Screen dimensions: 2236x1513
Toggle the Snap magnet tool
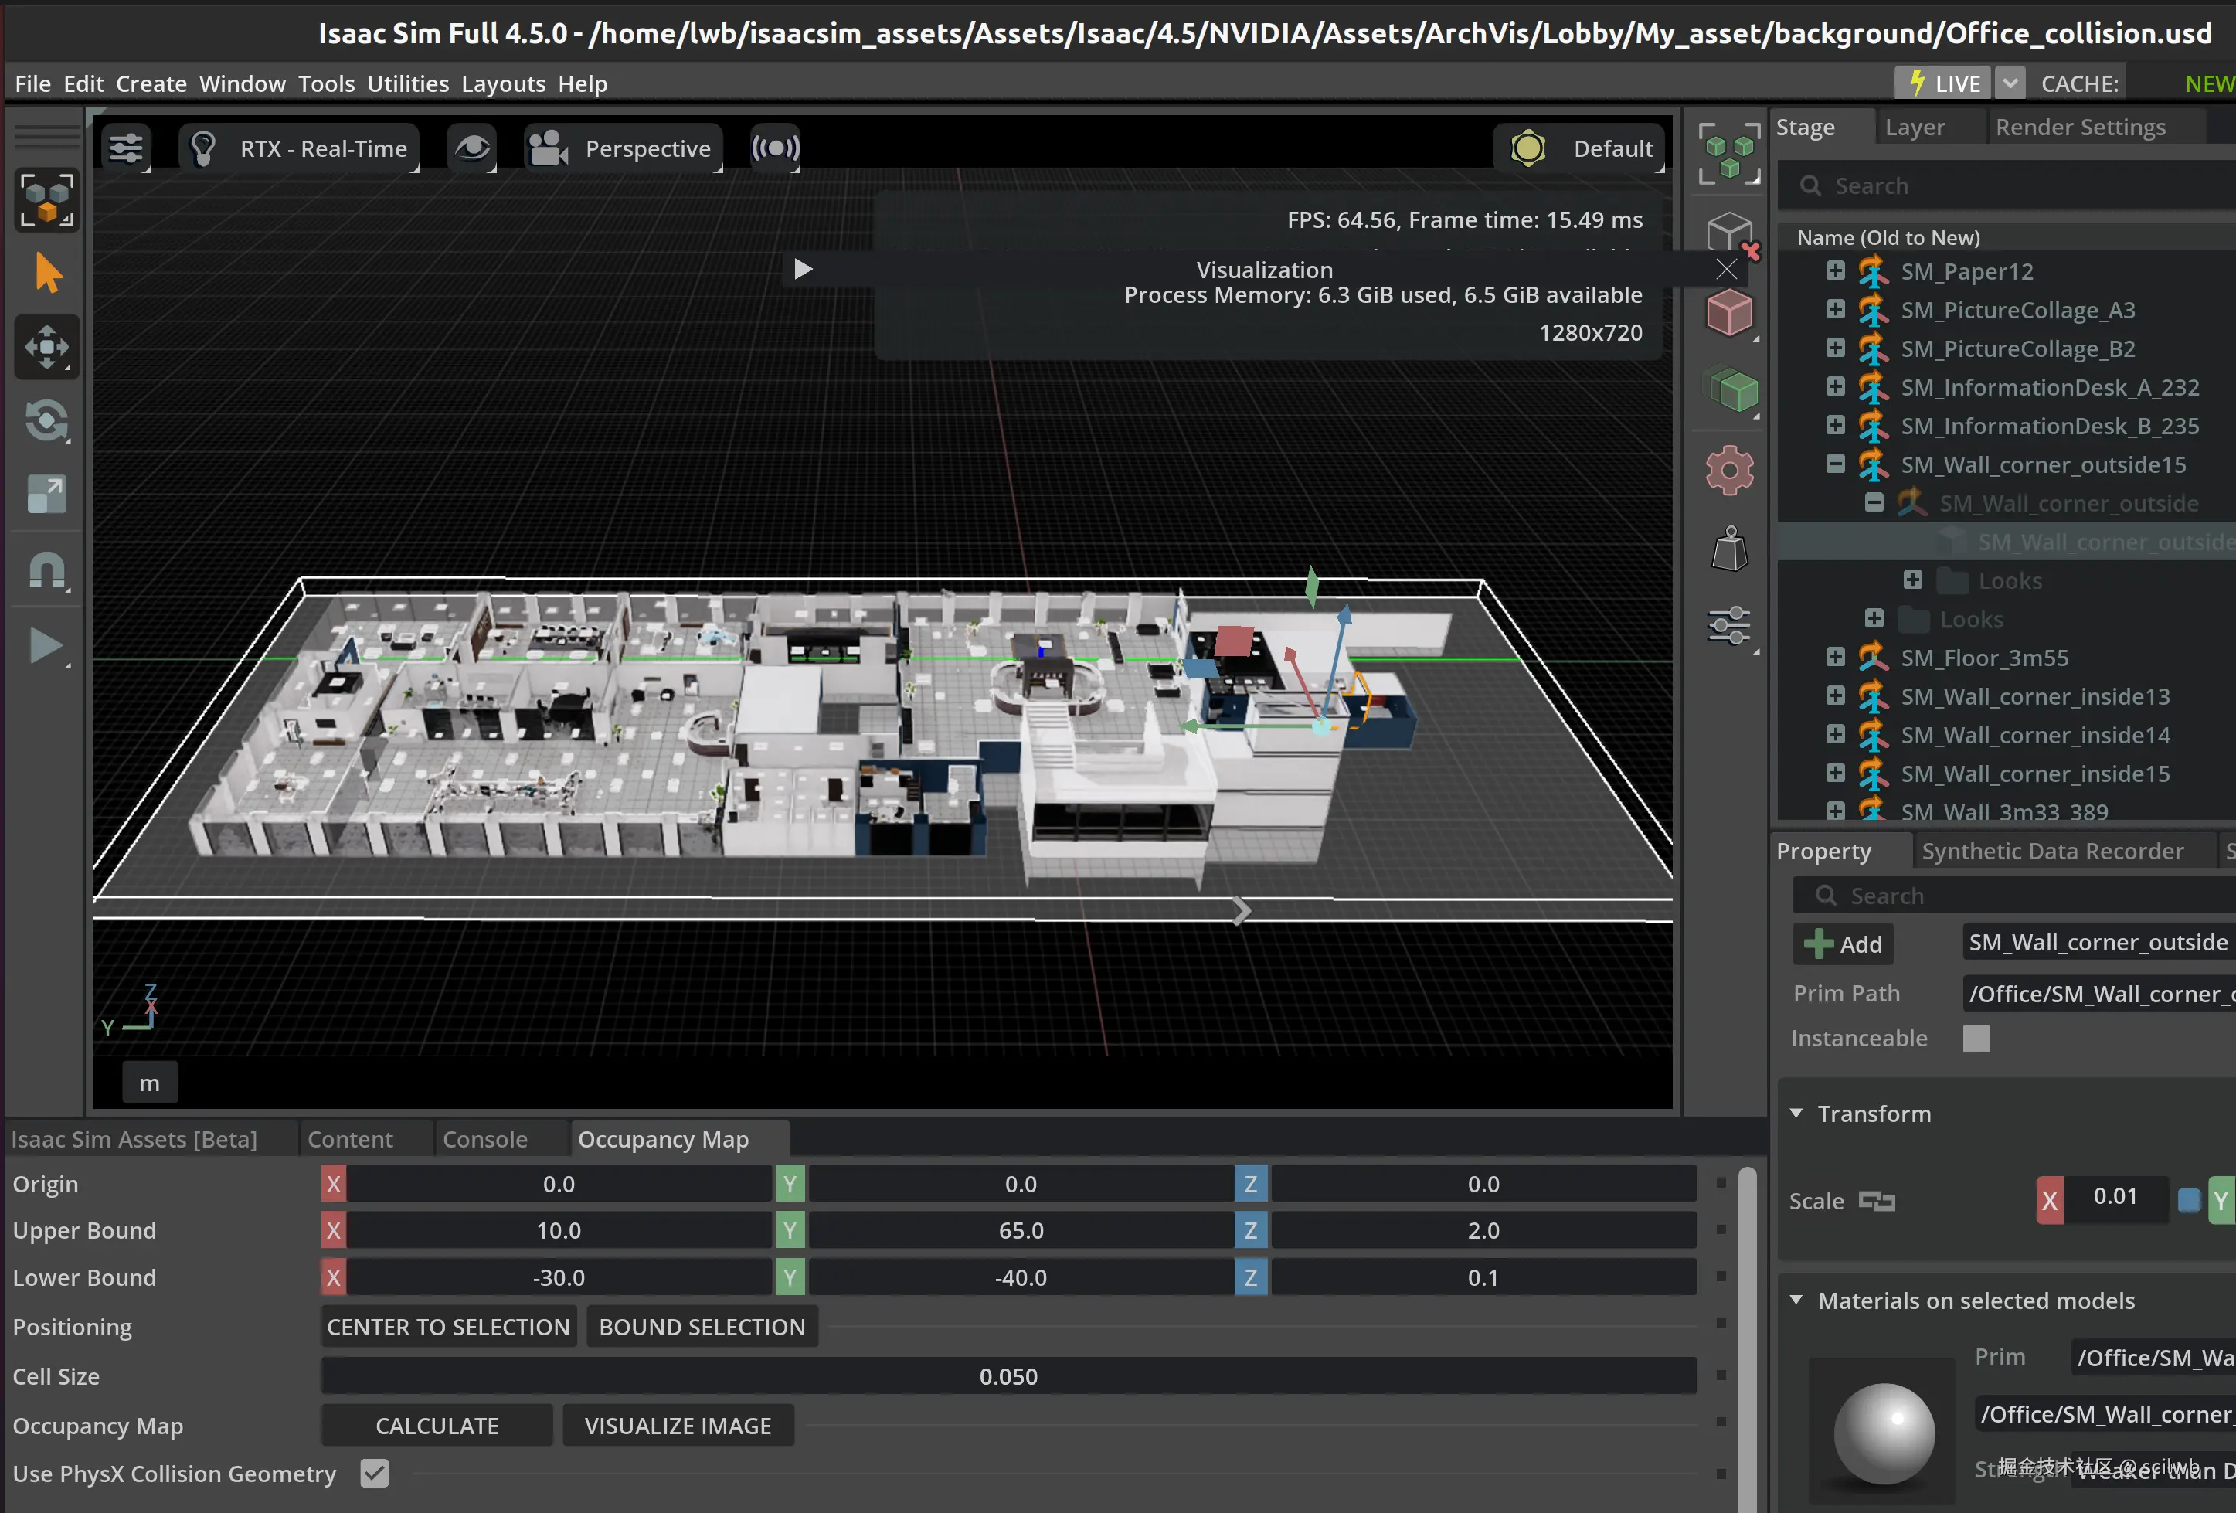pyautogui.click(x=46, y=571)
